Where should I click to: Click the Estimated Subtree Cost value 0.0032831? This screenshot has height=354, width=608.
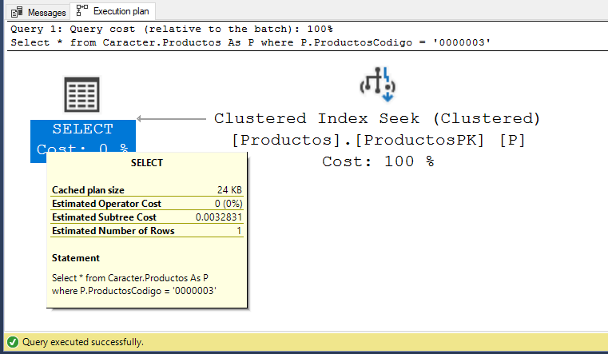tap(219, 217)
